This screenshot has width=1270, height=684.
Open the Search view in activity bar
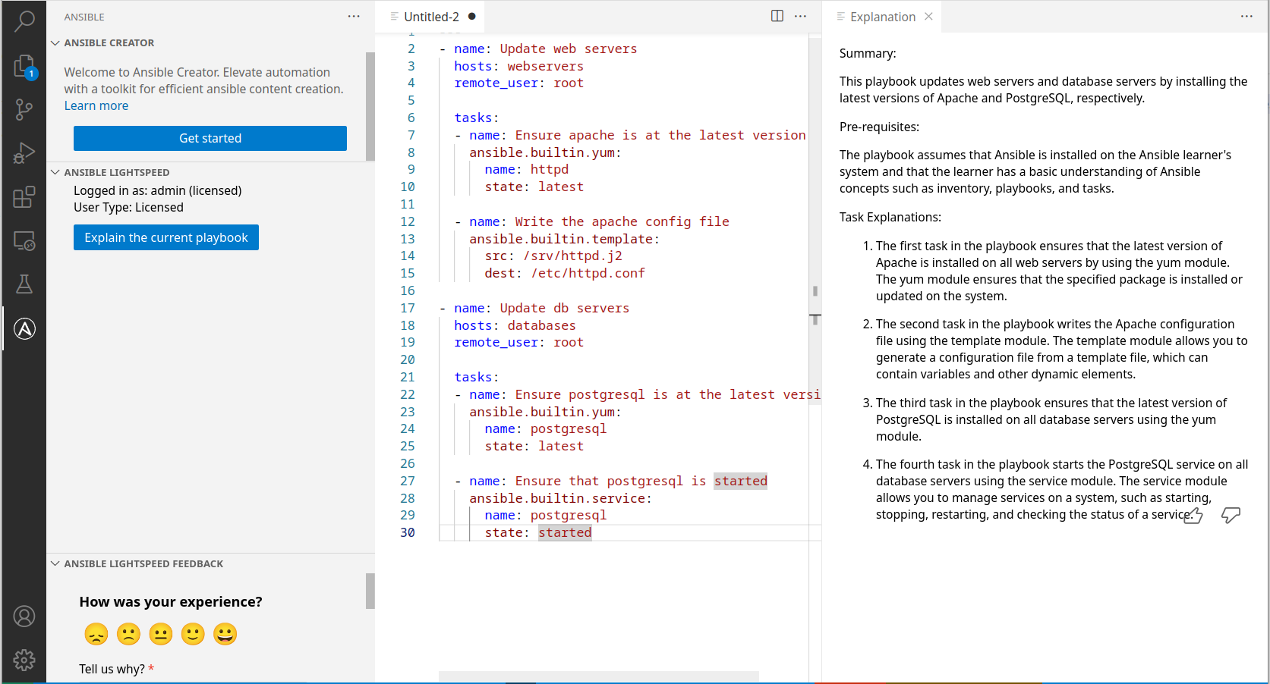(x=24, y=21)
